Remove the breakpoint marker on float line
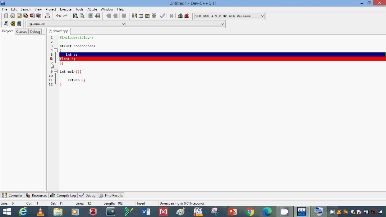This screenshot has height=217, width=386. [x=51, y=59]
